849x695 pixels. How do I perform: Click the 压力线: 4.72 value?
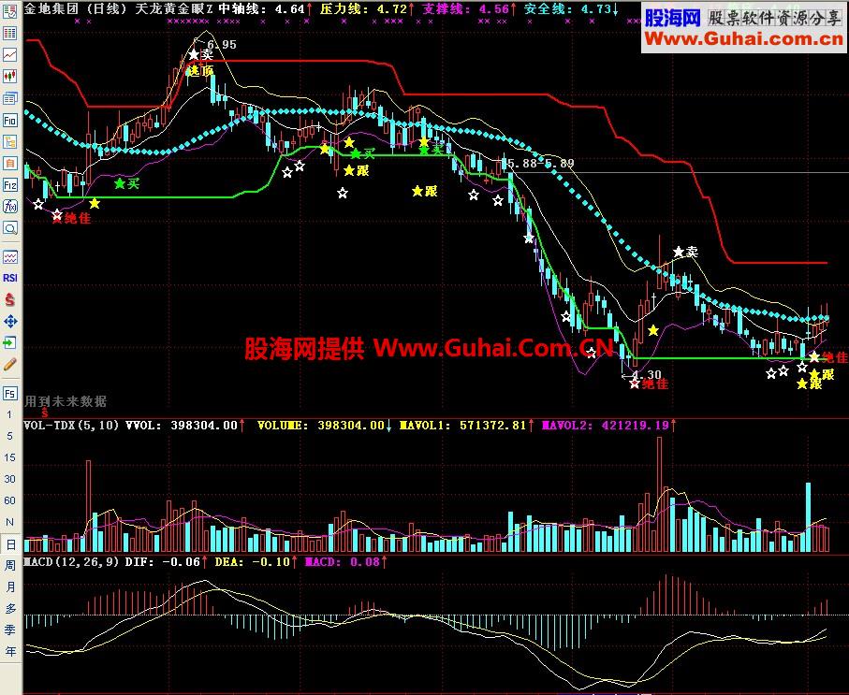(x=363, y=9)
